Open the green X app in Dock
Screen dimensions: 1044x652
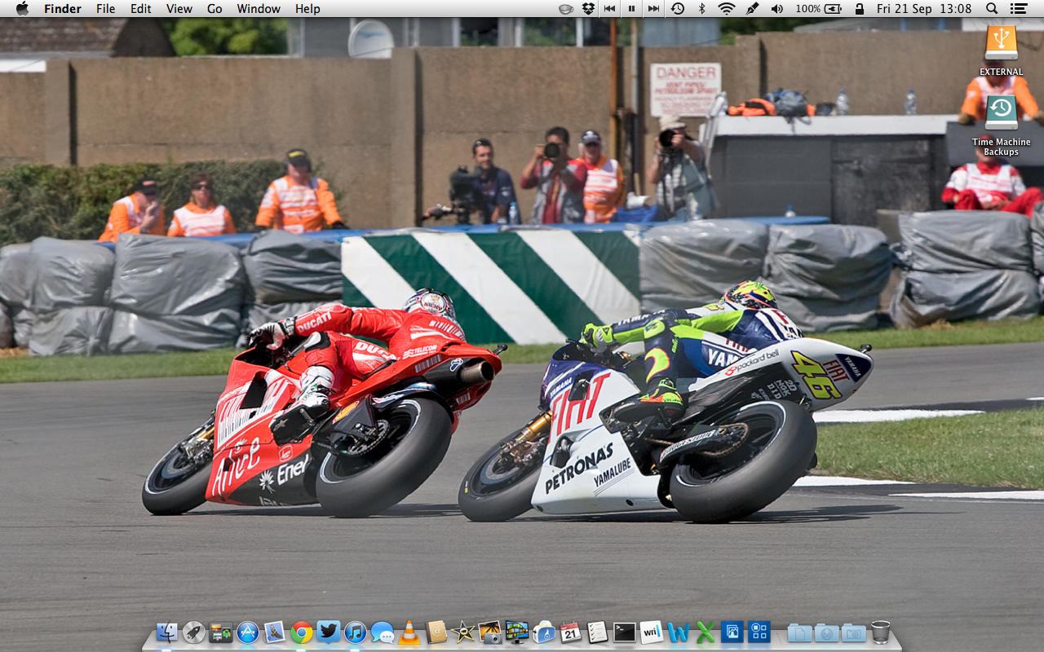tap(706, 632)
